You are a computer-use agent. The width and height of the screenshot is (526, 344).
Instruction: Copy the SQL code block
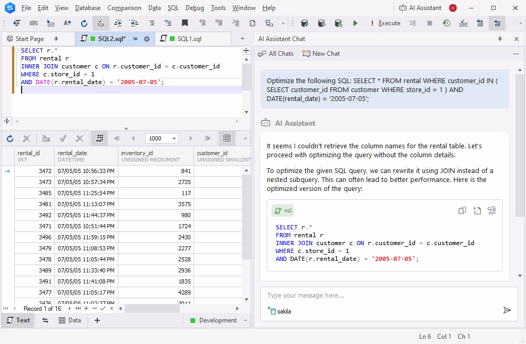click(x=462, y=210)
